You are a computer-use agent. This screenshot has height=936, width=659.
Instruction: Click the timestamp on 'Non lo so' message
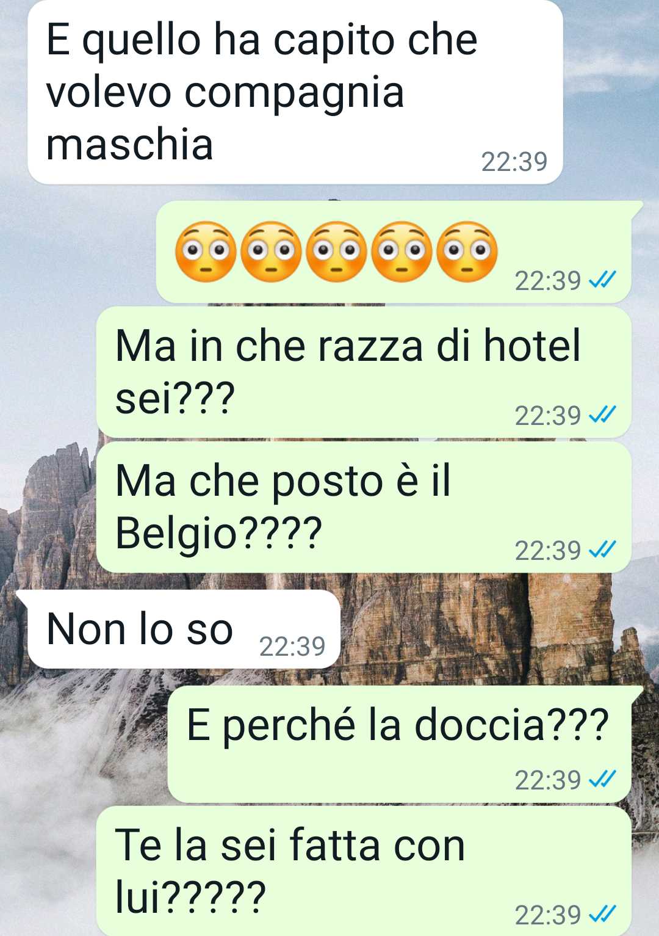tap(292, 646)
